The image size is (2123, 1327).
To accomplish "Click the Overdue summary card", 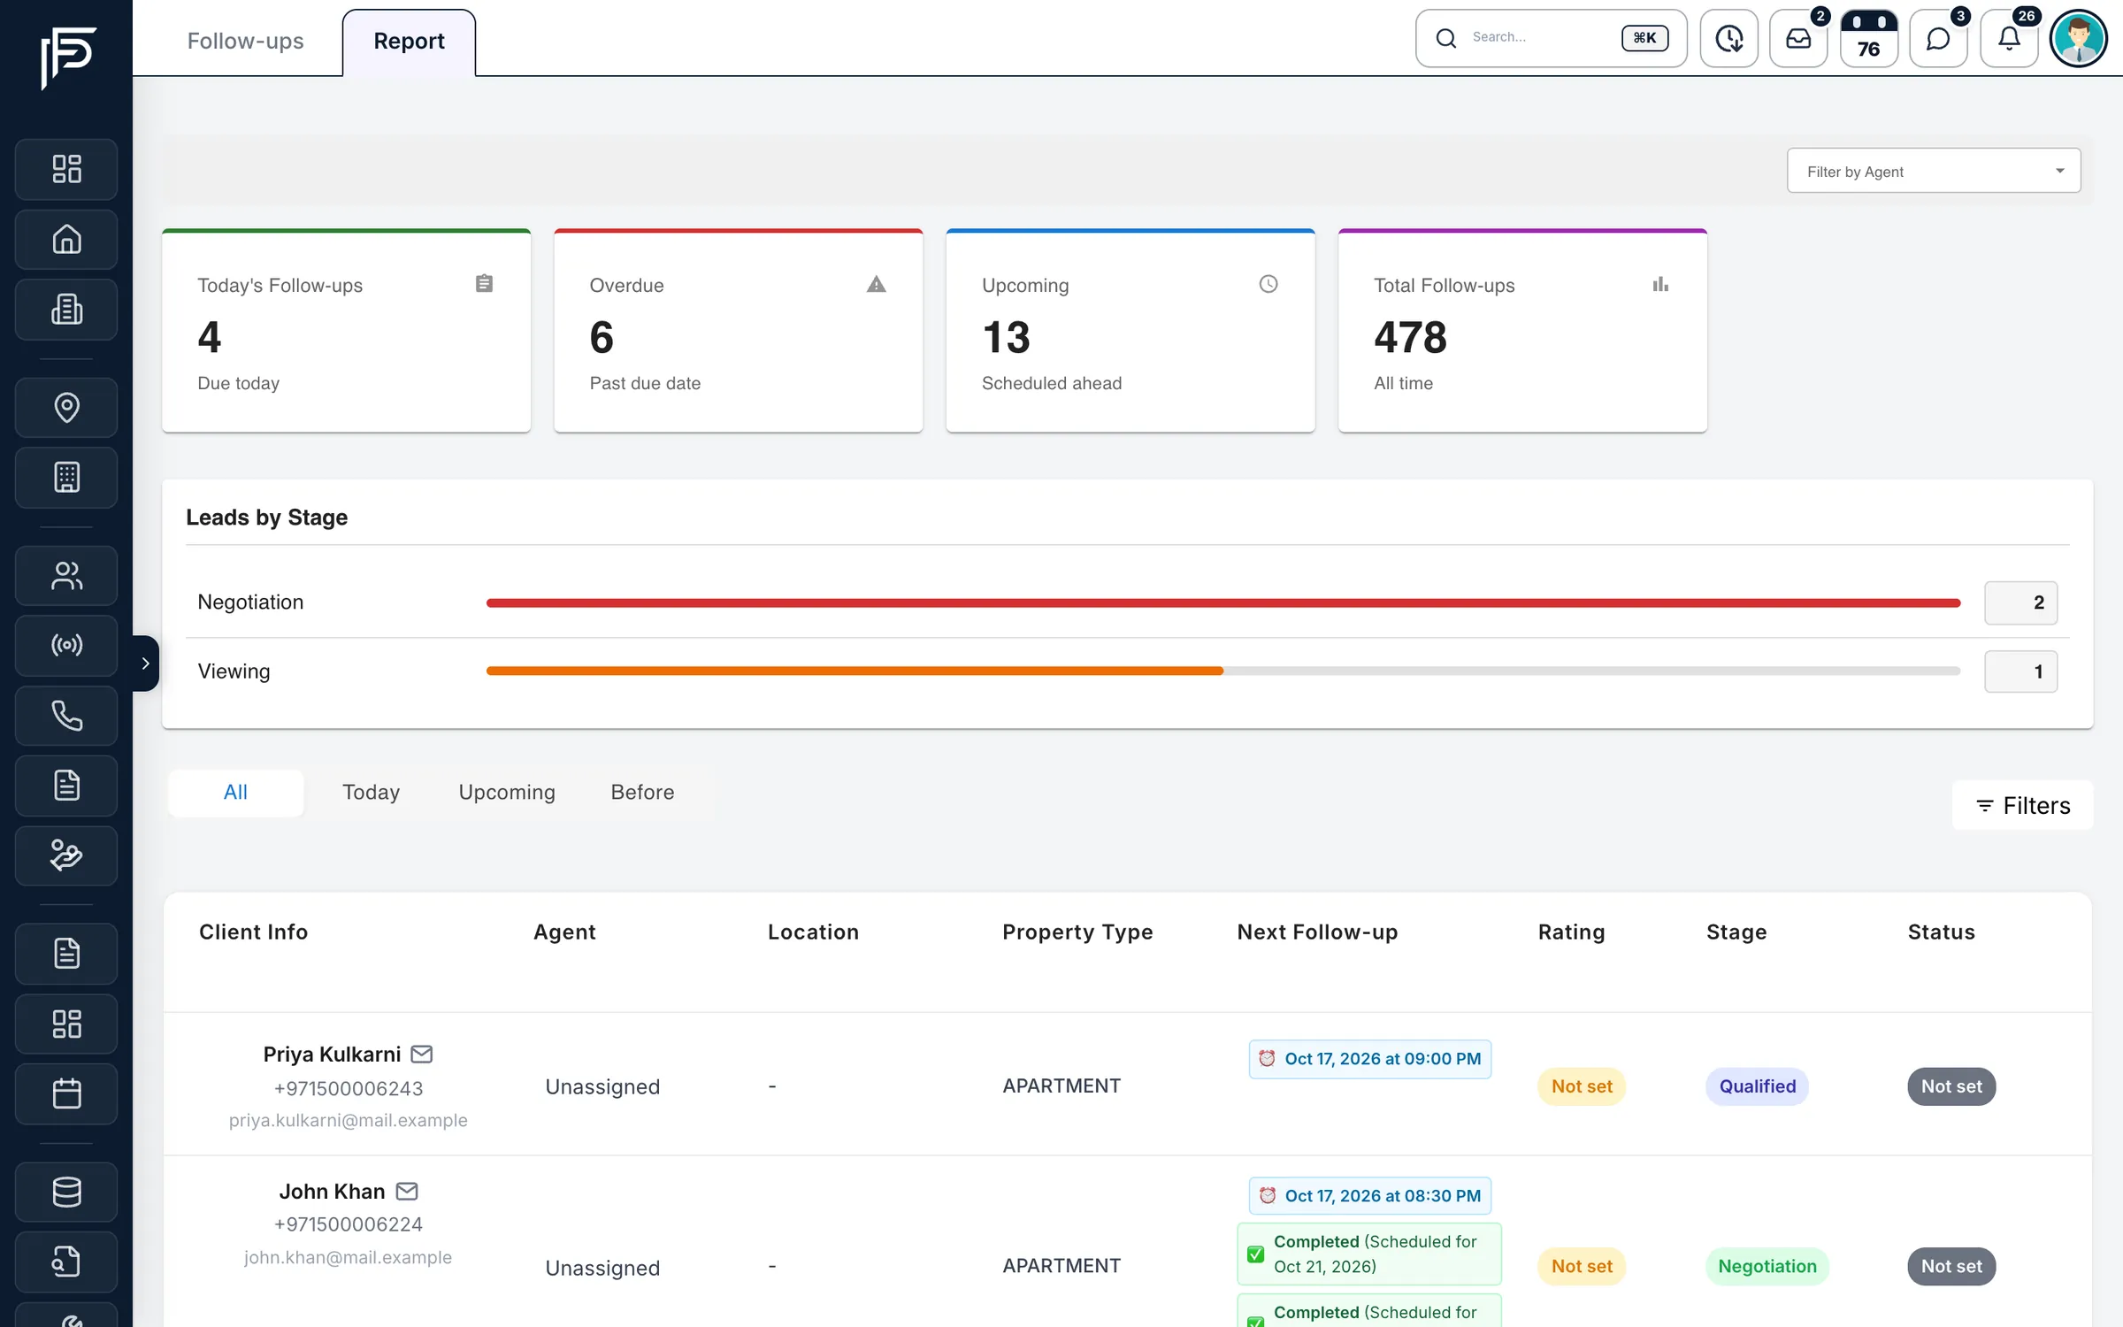I will [x=739, y=331].
